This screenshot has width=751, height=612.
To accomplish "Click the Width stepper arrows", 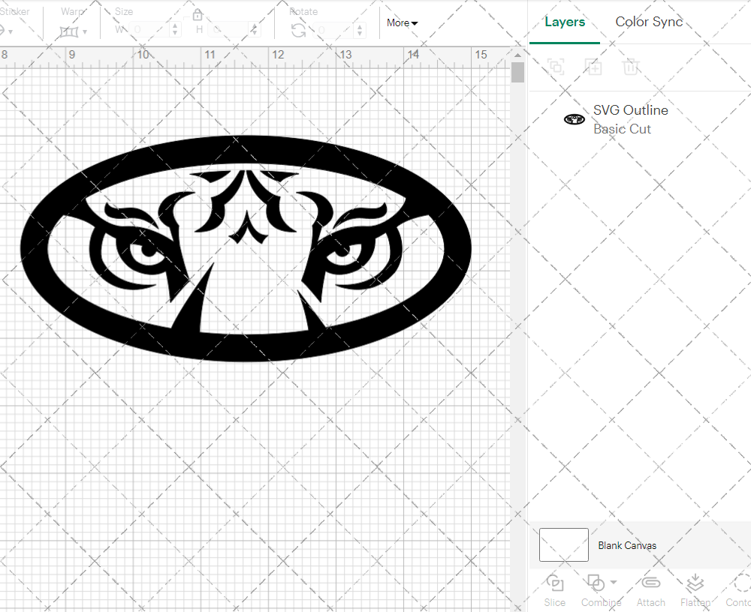I will click(175, 30).
